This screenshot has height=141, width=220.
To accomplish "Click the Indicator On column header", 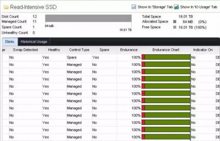I will (203, 50).
